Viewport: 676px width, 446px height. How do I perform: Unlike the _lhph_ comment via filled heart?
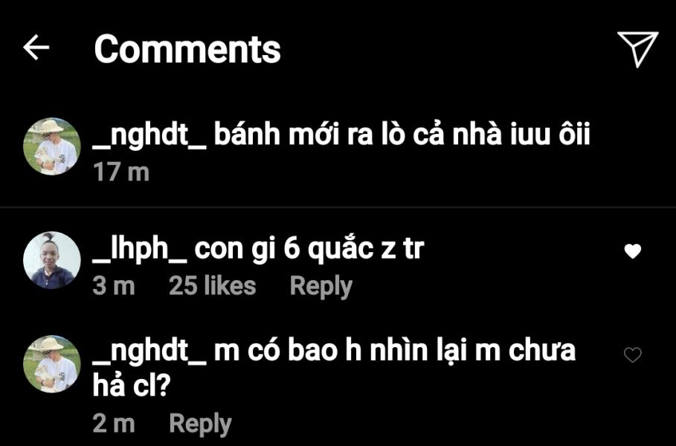pyautogui.click(x=632, y=251)
